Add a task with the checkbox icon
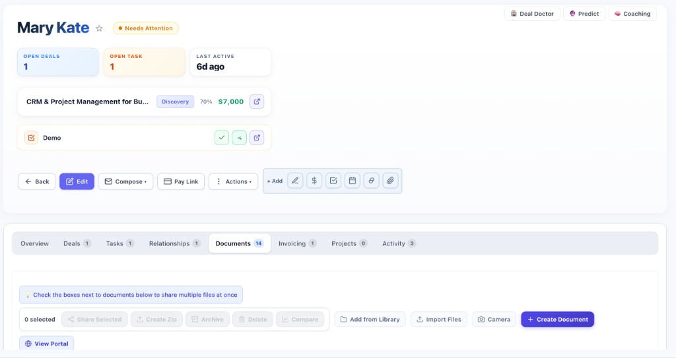Screen dimensions: 676x358 [x=333, y=181]
